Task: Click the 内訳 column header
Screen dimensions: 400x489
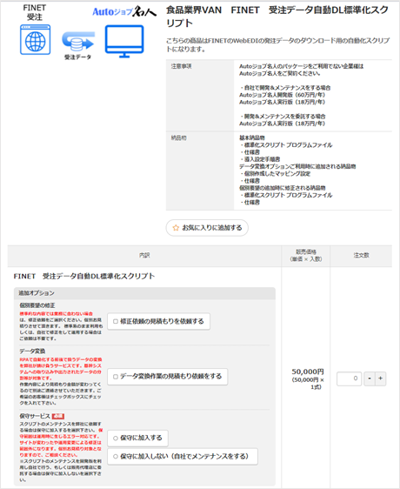Action: [x=144, y=256]
